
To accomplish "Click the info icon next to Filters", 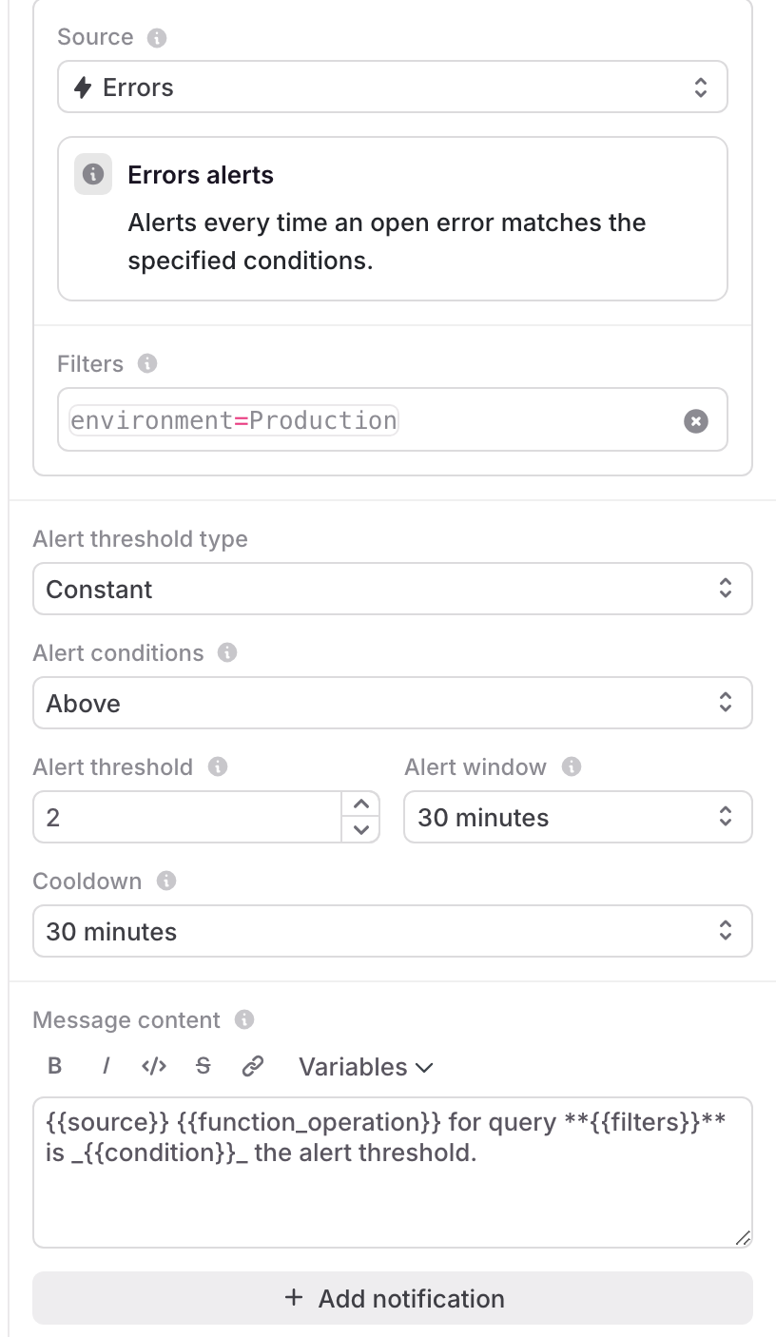I will pos(147,363).
